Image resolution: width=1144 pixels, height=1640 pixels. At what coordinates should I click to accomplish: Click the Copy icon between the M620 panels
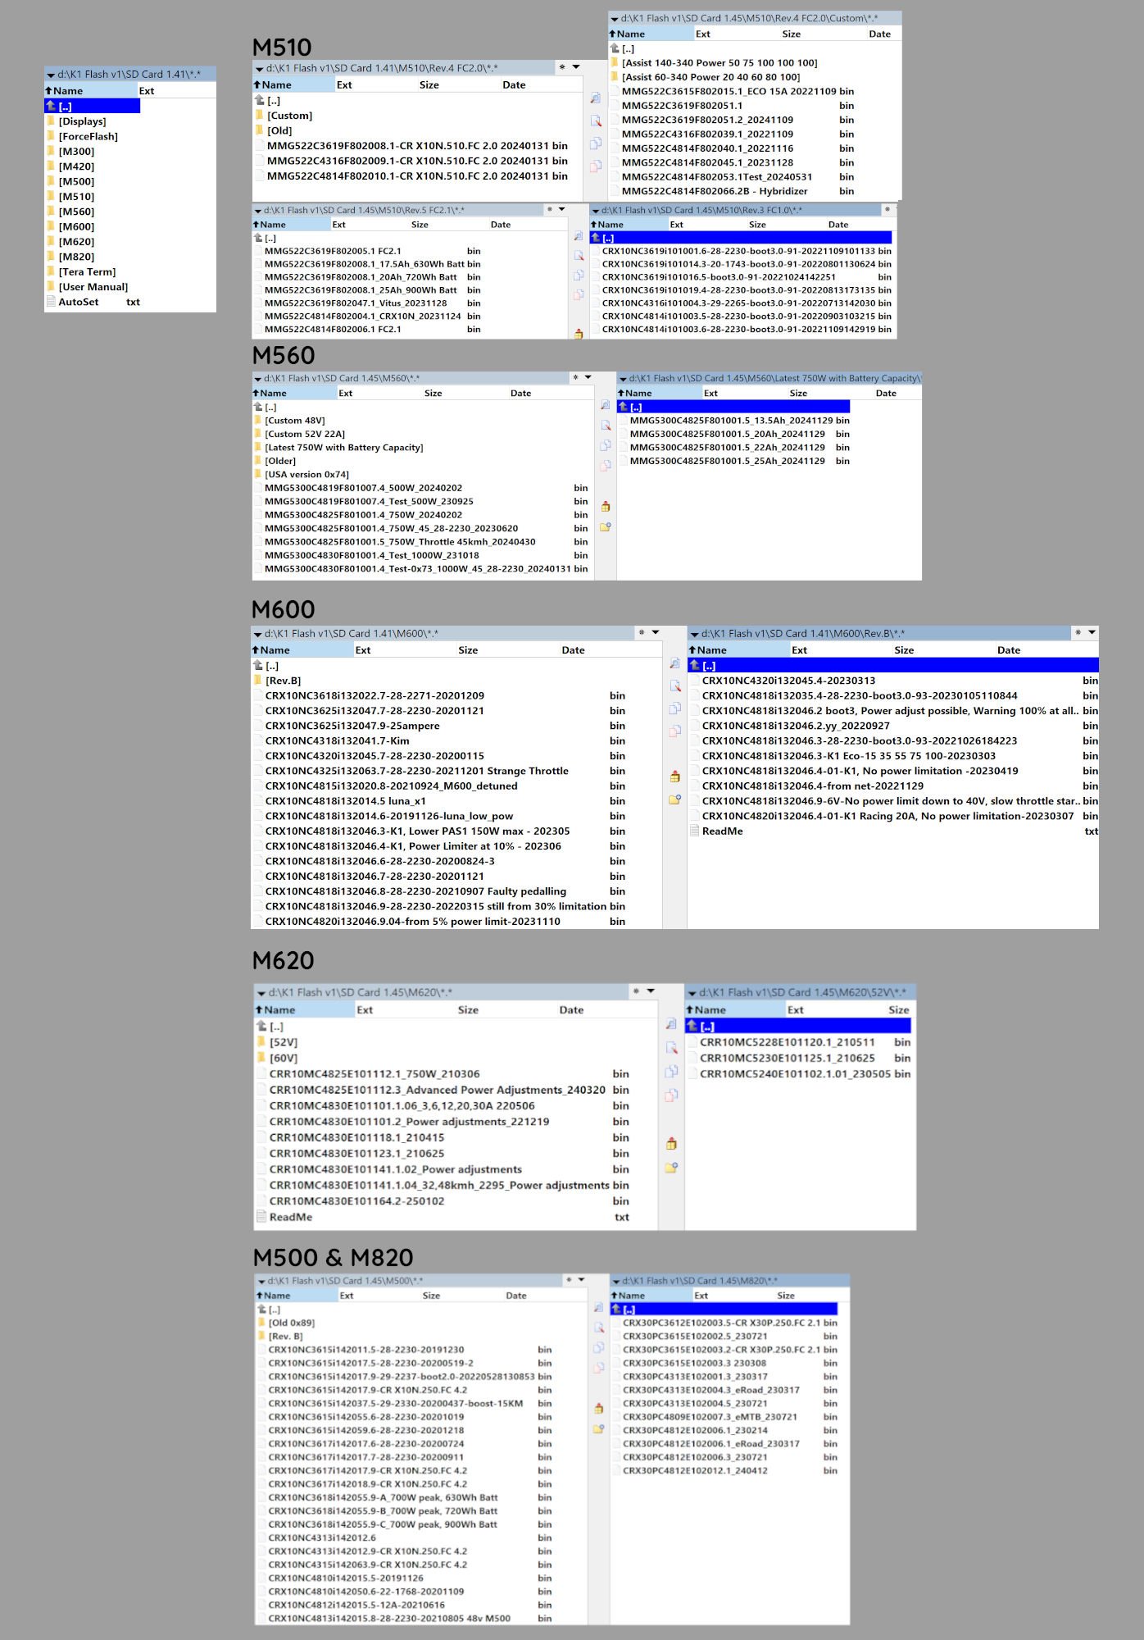coord(671,1072)
